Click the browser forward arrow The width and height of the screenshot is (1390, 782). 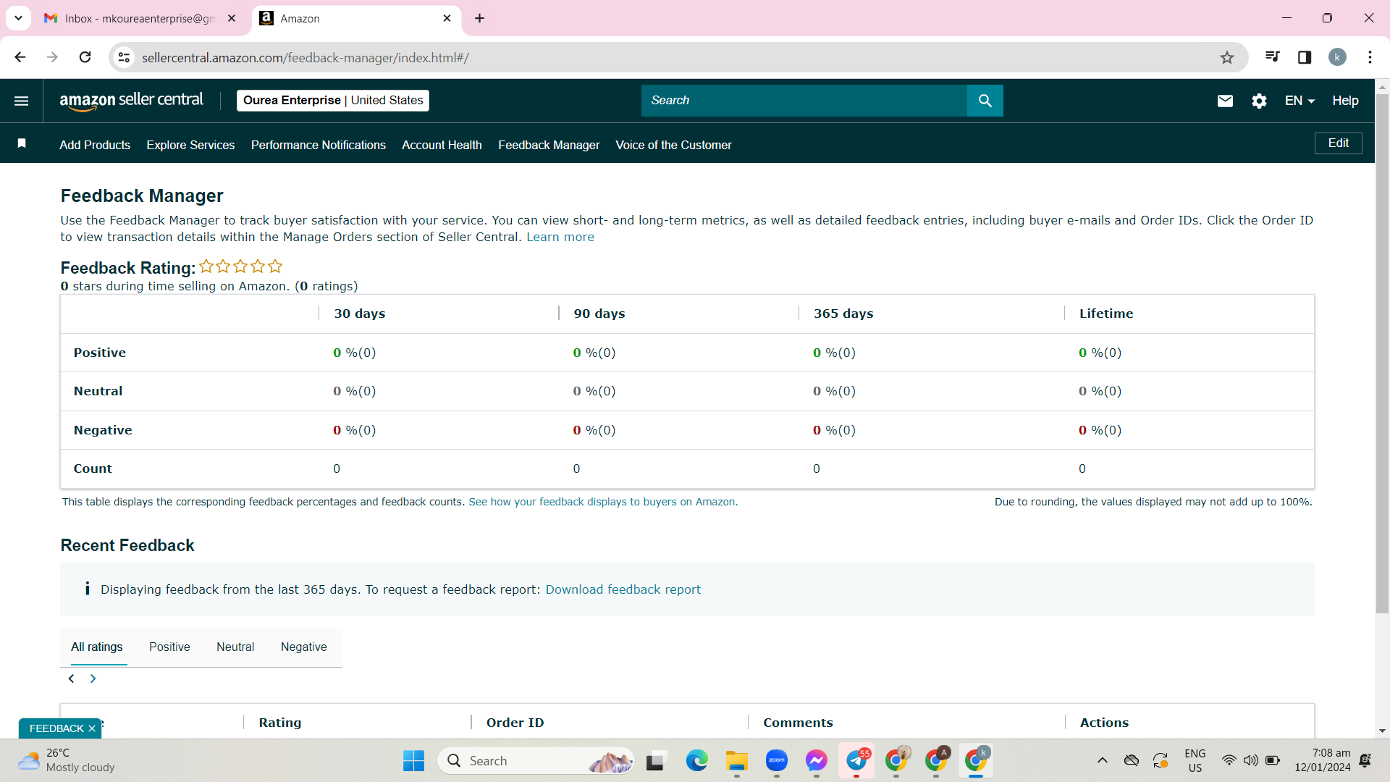tap(52, 57)
